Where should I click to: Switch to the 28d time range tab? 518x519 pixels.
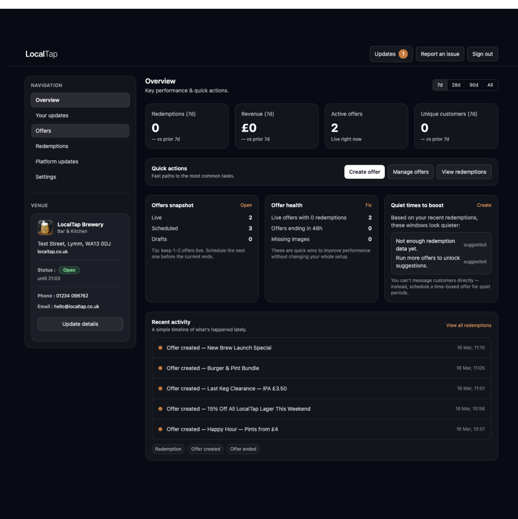pyautogui.click(x=456, y=85)
